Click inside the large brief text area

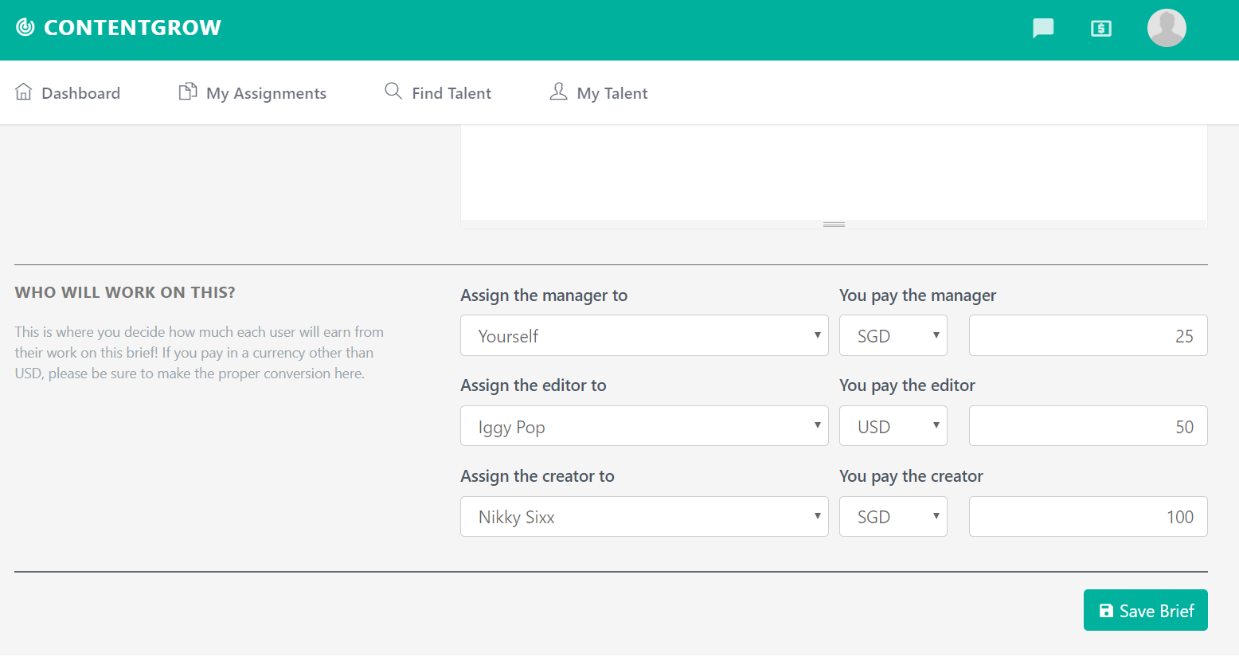834,172
